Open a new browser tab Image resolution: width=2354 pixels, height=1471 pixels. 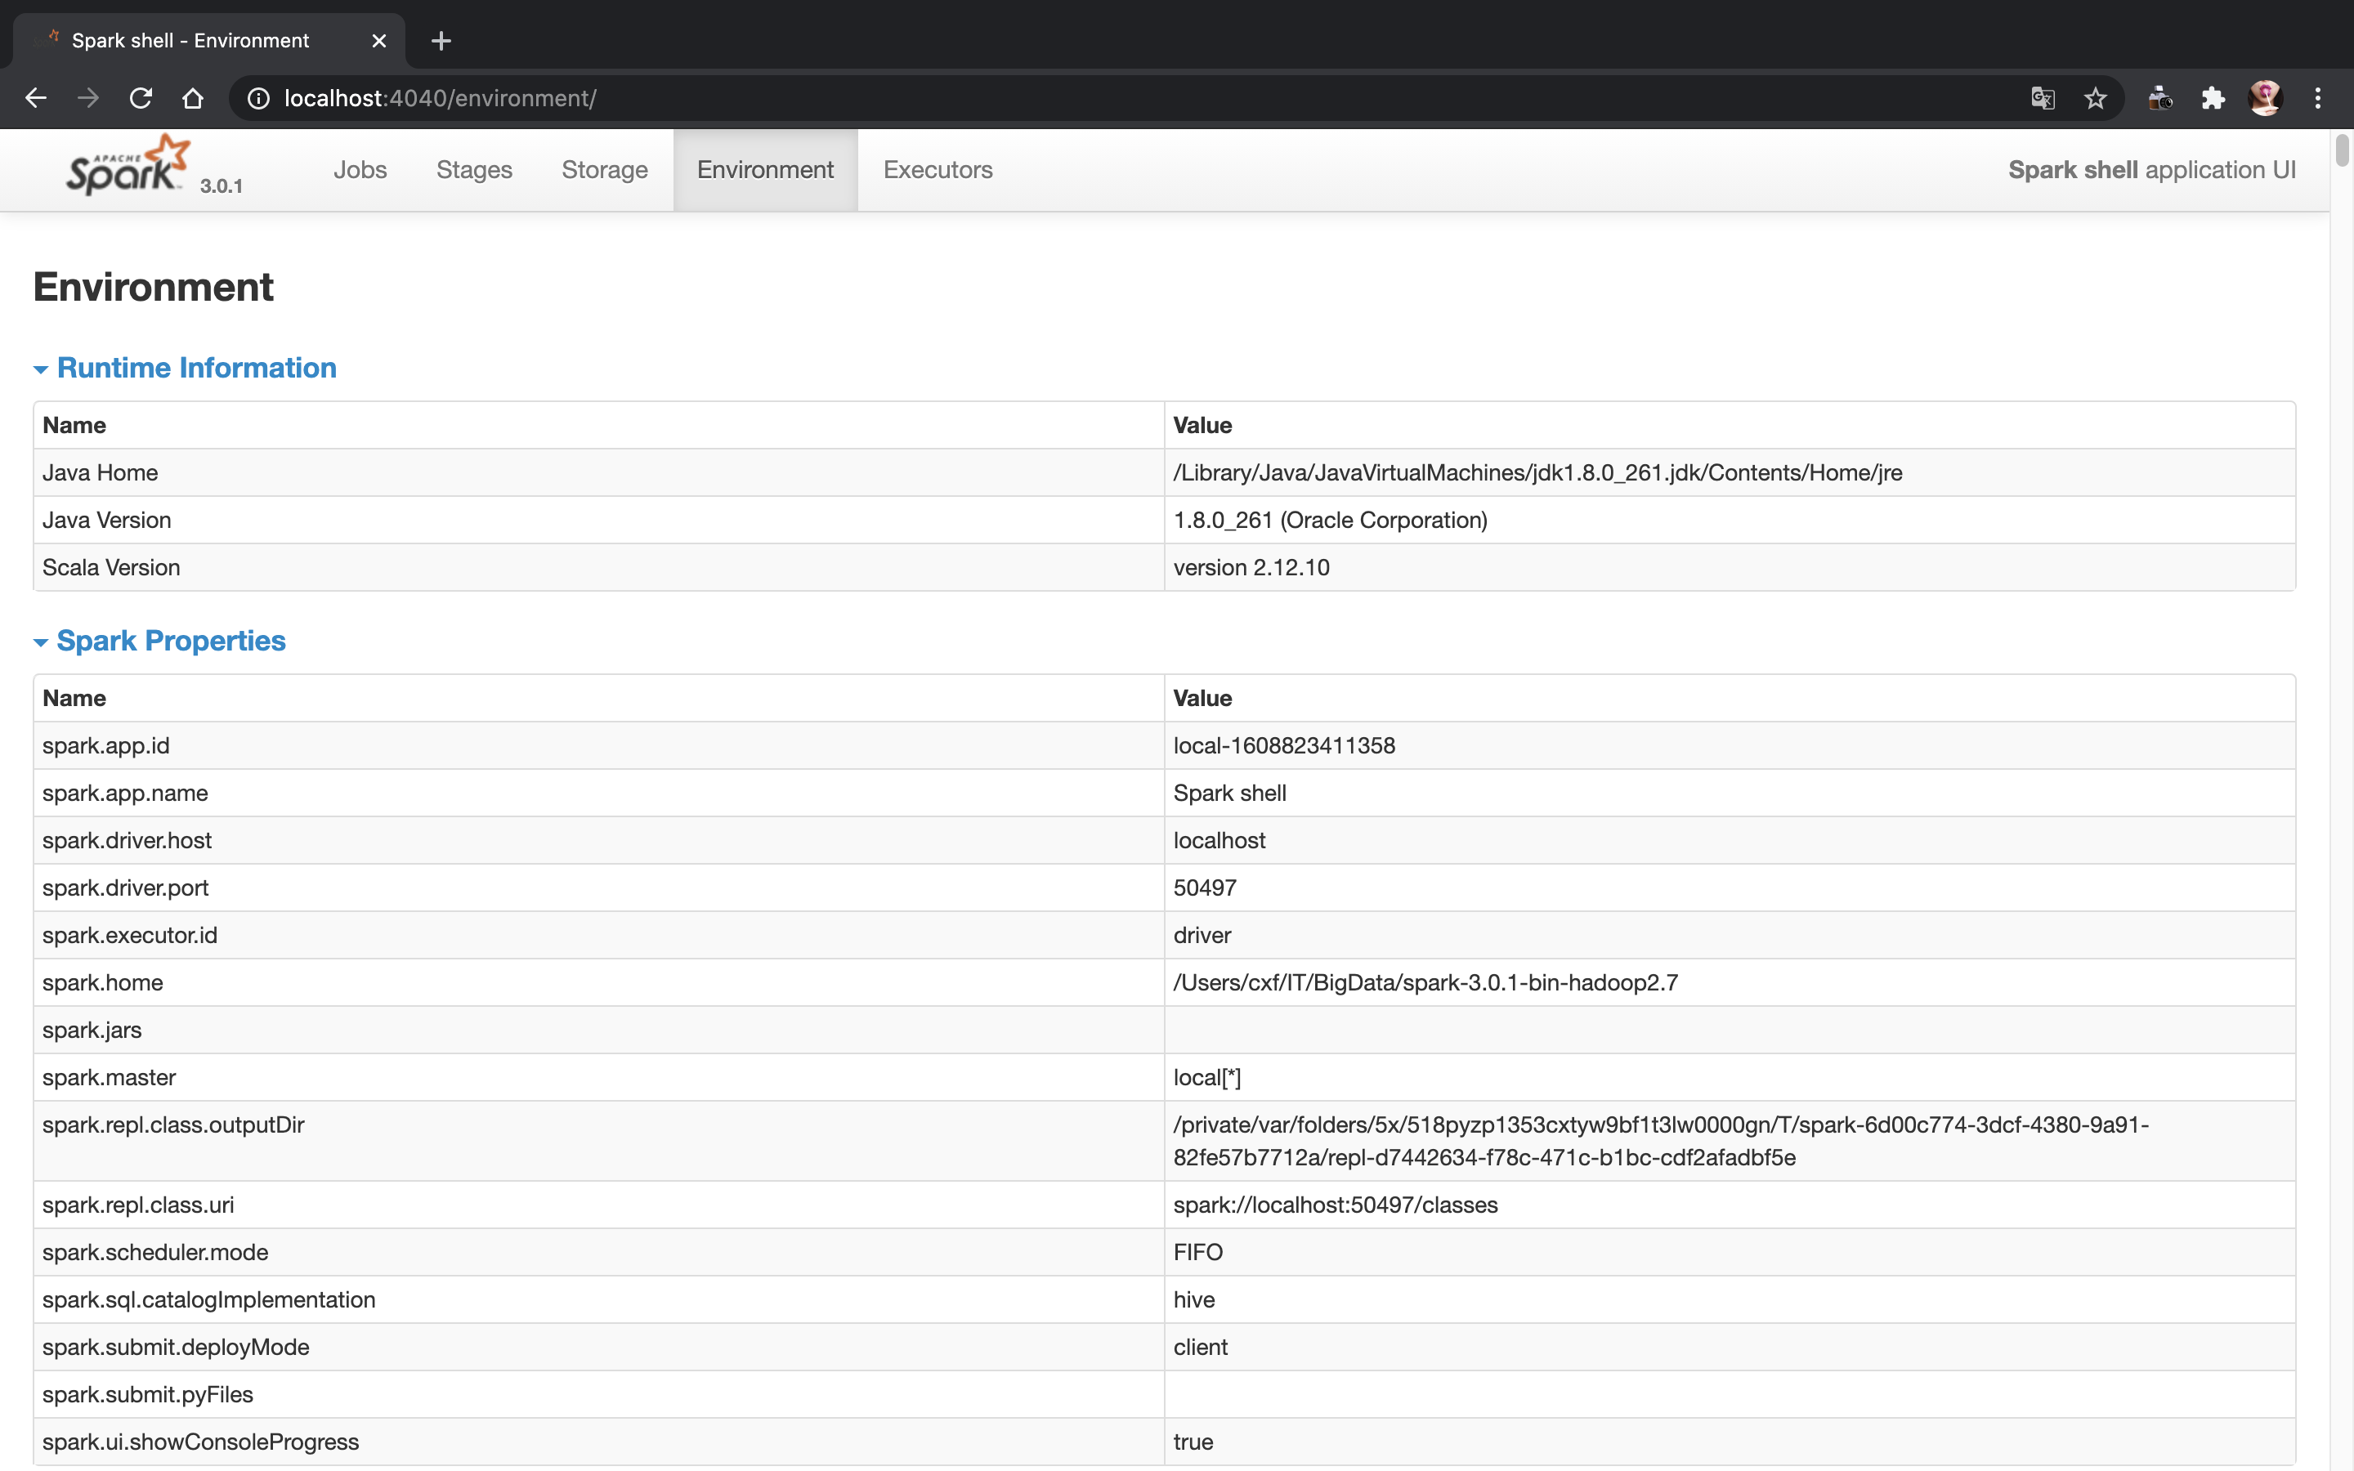click(x=441, y=41)
